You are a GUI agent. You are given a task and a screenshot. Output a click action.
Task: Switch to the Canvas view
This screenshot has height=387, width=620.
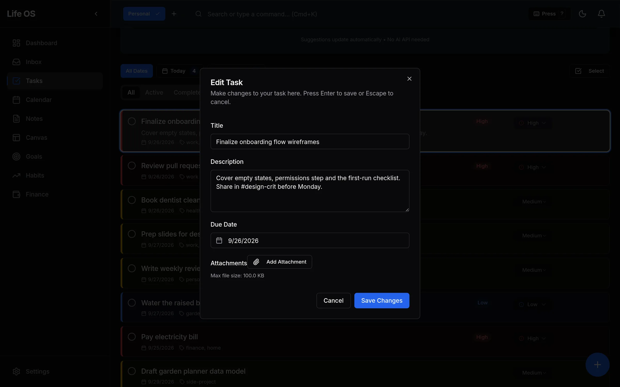55,138
